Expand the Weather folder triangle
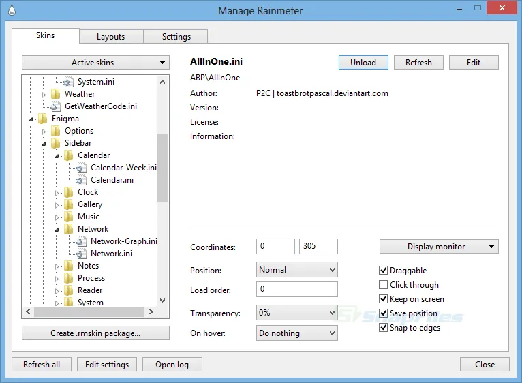The width and height of the screenshot is (522, 383). [44, 95]
